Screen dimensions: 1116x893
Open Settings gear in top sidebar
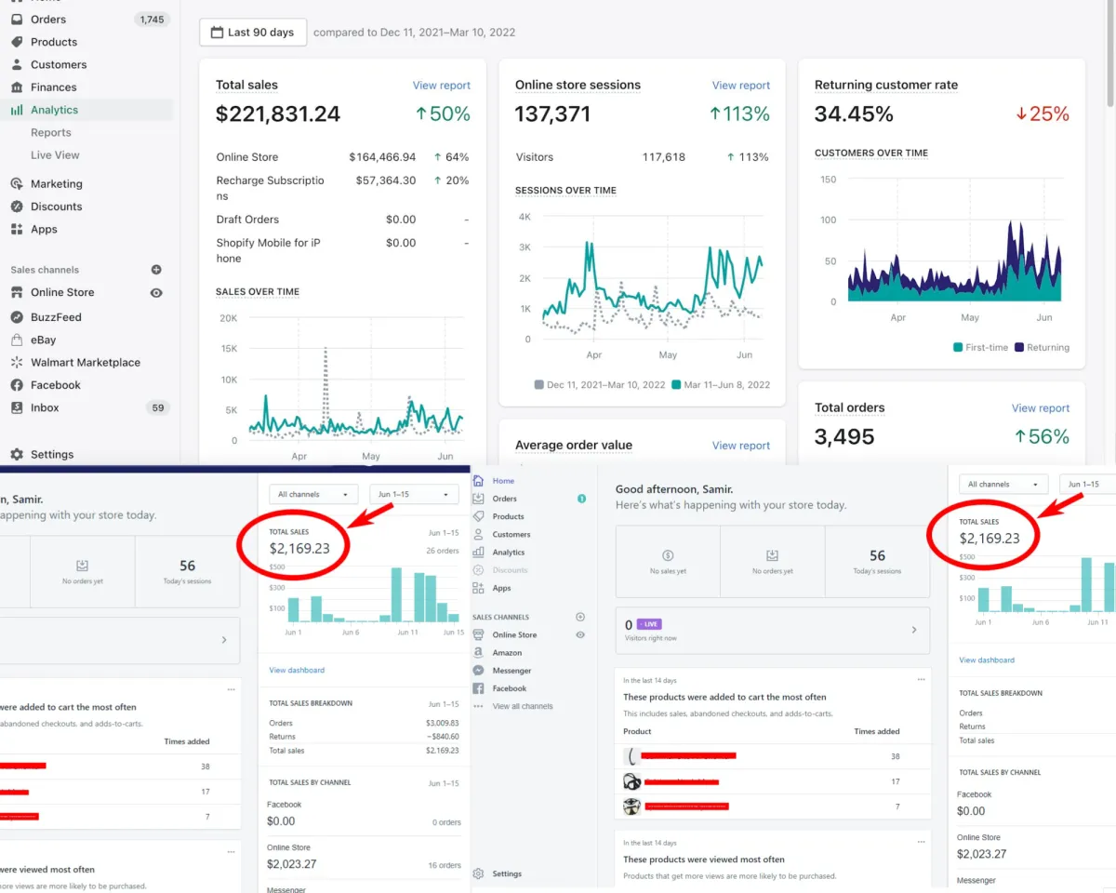click(17, 455)
